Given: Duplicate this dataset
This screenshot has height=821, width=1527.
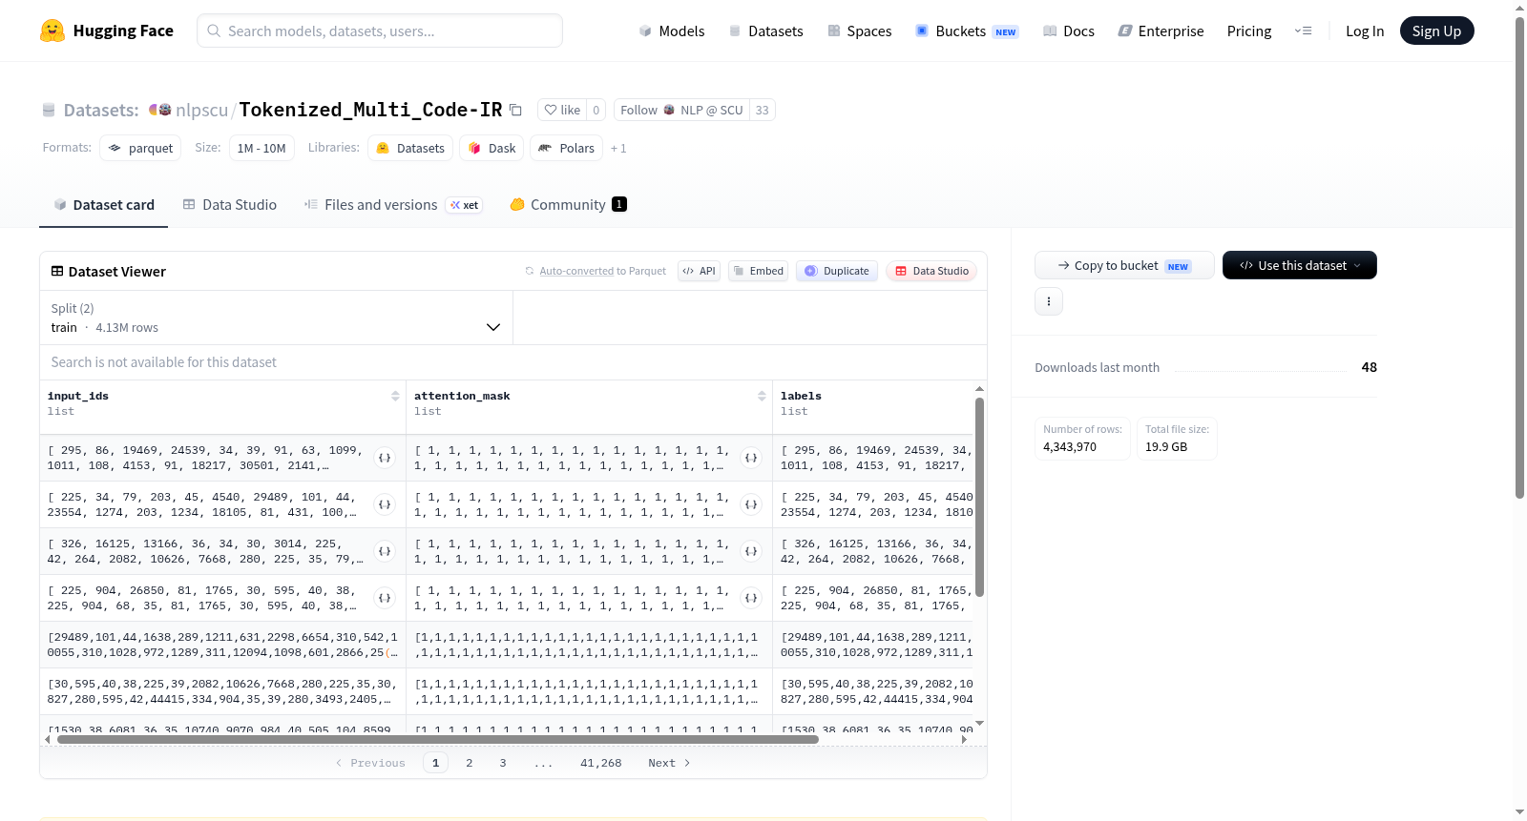Looking at the screenshot, I should pyautogui.click(x=837, y=271).
